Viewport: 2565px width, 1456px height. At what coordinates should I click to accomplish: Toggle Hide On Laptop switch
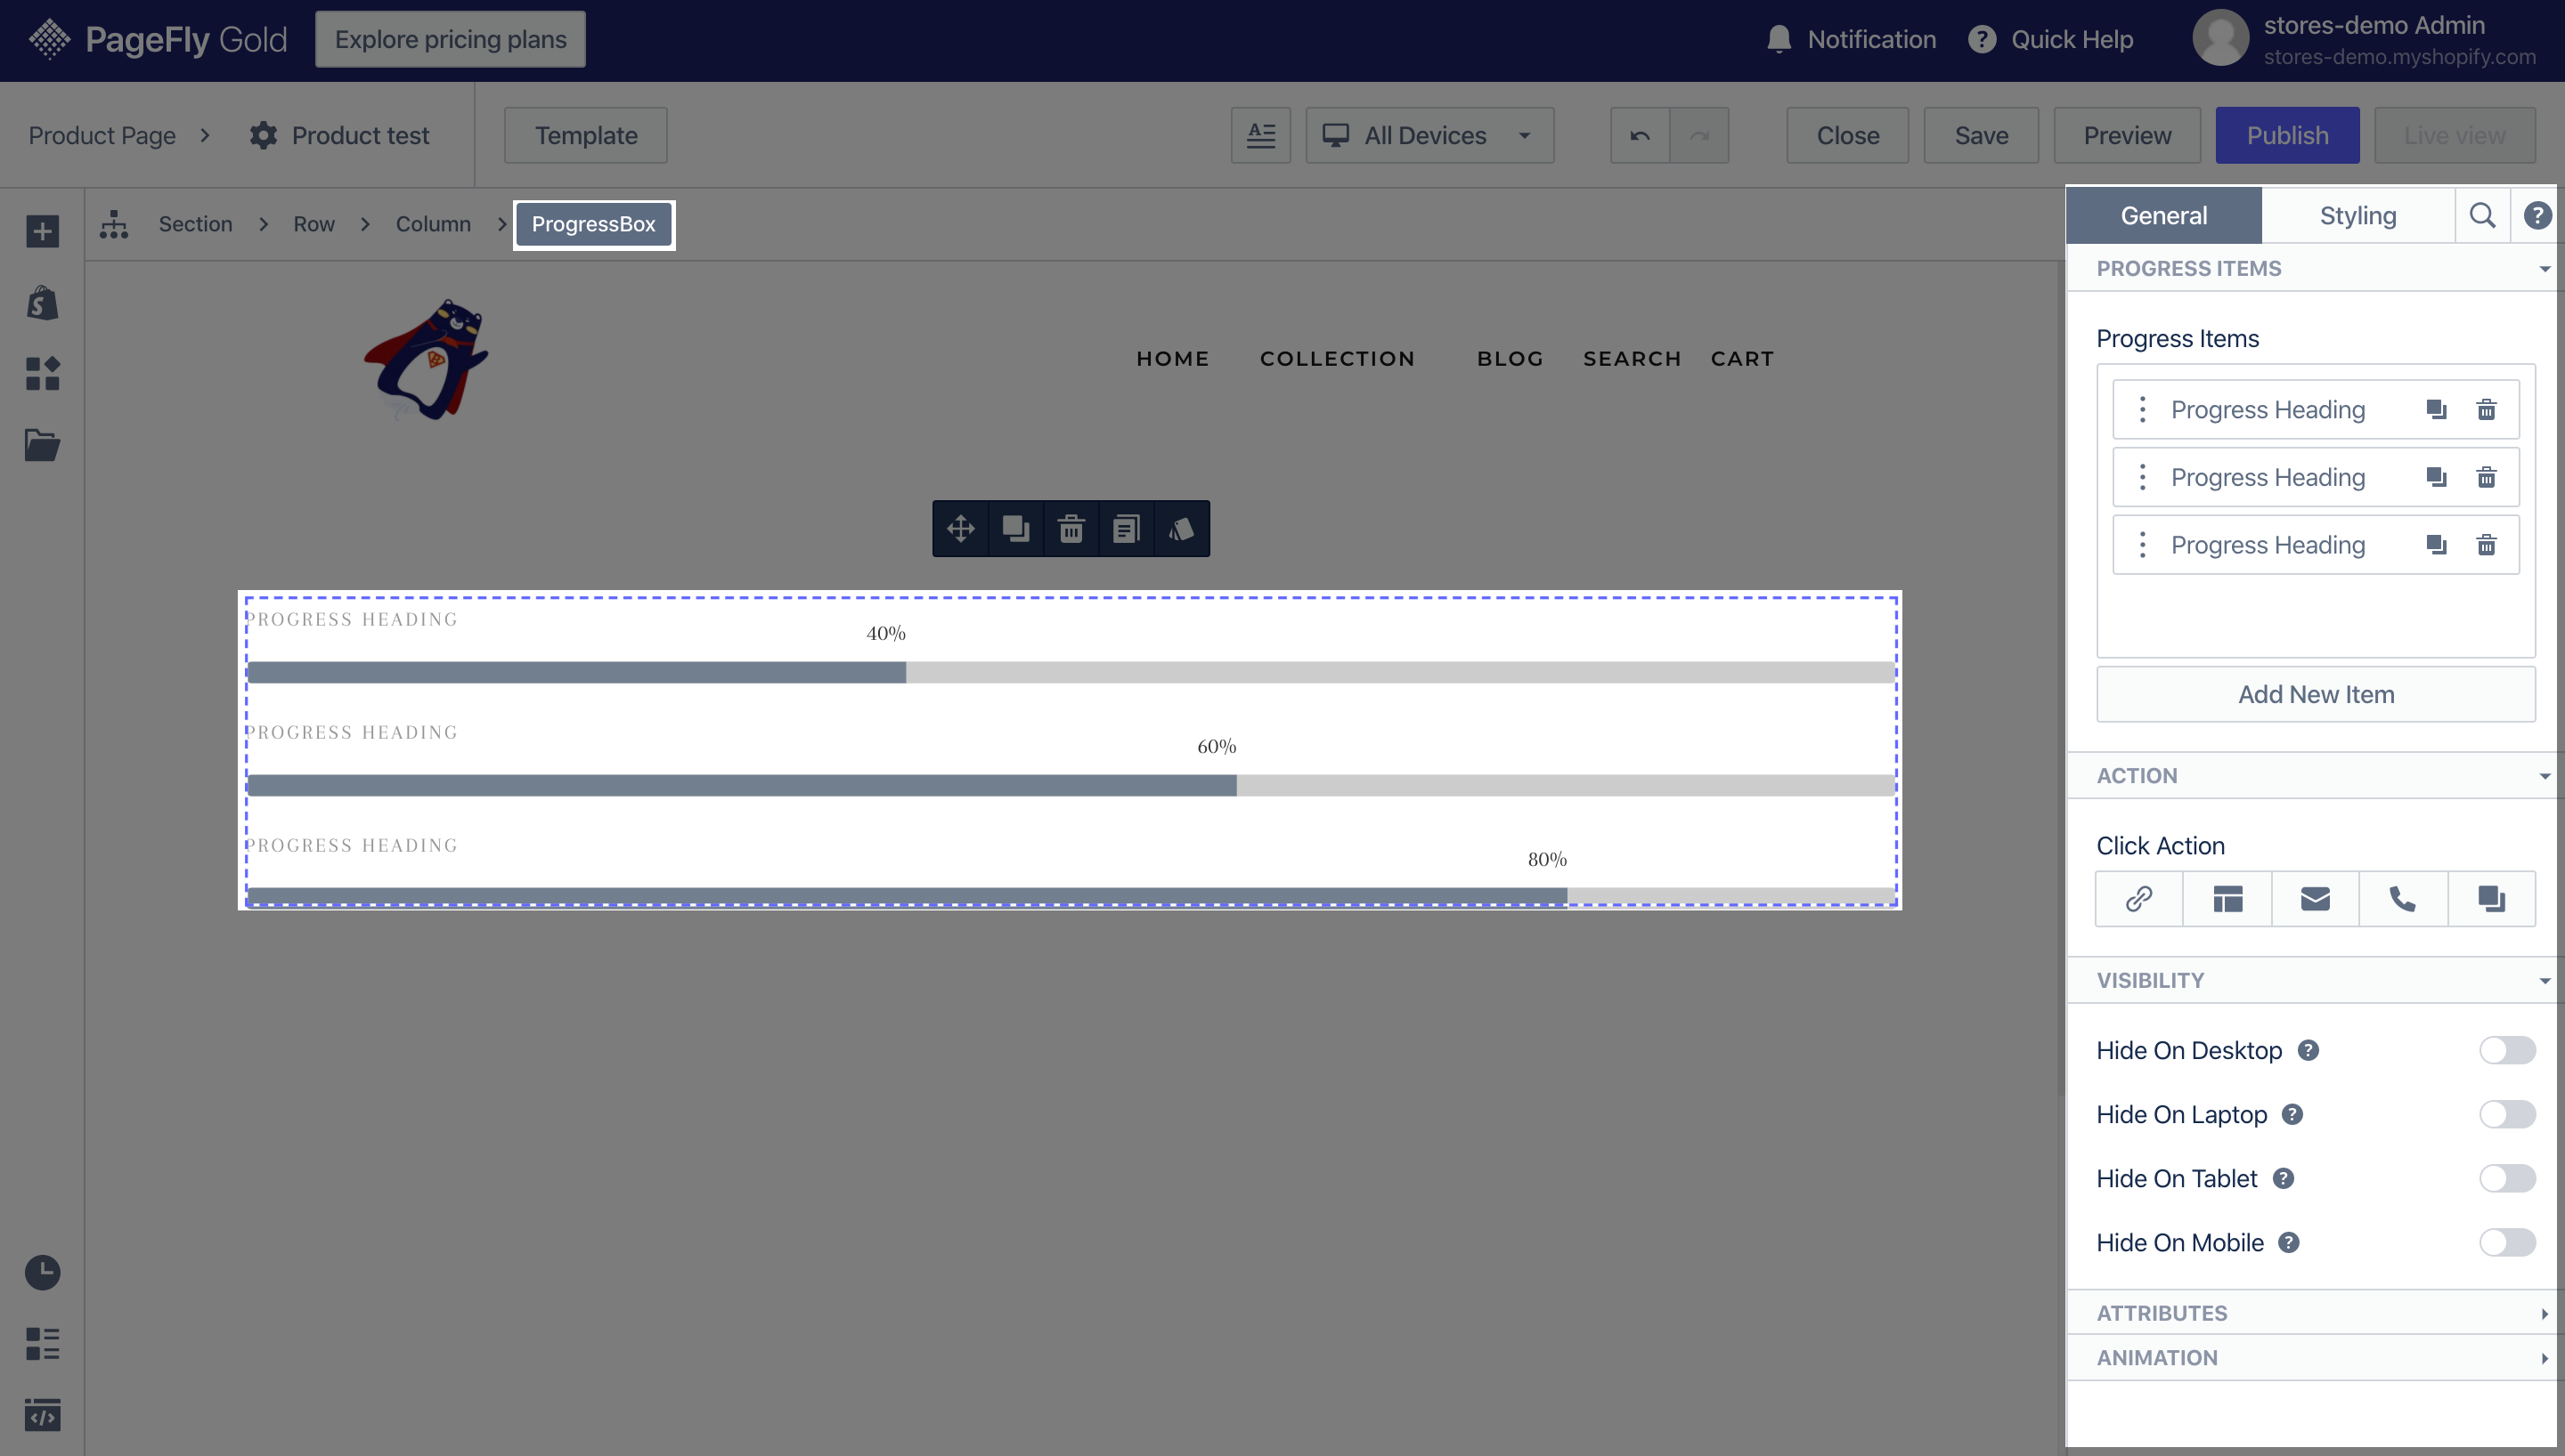(x=2507, y=1114)
